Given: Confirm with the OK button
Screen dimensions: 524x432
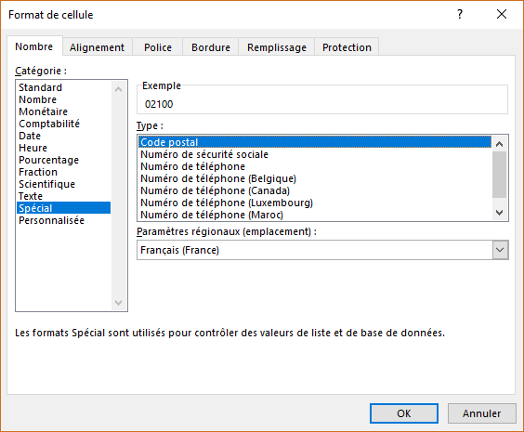Looking at the screenshot, I should [x=404, y=413].
